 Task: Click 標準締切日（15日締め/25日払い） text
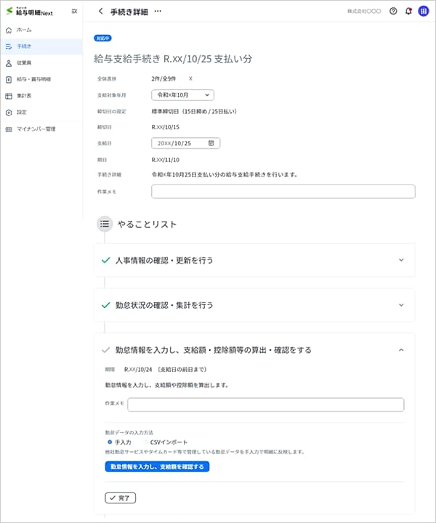tap(194, 111)
